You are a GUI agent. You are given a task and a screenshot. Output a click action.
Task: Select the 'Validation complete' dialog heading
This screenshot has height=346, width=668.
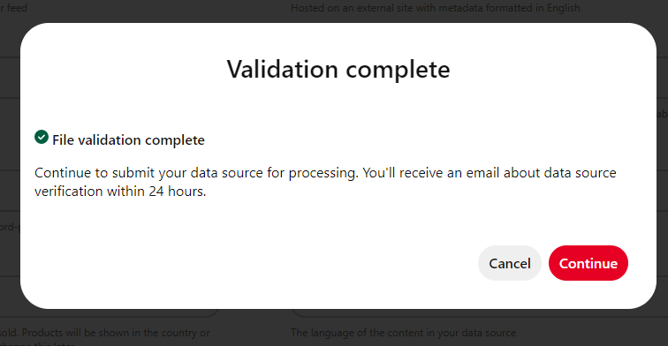point(338,69)
